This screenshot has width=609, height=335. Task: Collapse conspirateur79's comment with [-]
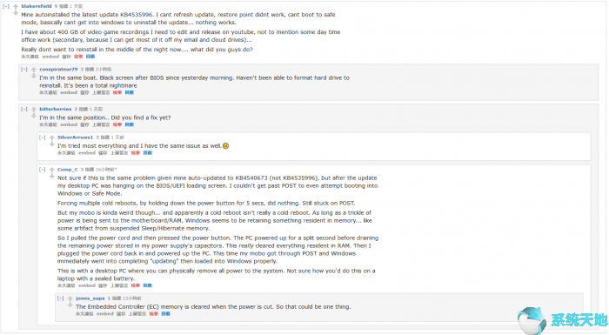(24, 70)
